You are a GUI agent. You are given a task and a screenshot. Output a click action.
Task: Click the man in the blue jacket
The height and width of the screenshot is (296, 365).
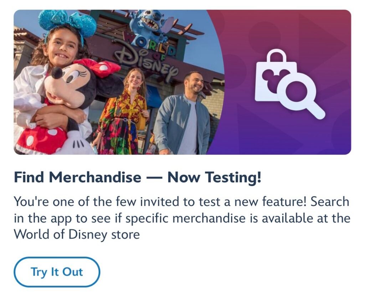tap(185, 118)
